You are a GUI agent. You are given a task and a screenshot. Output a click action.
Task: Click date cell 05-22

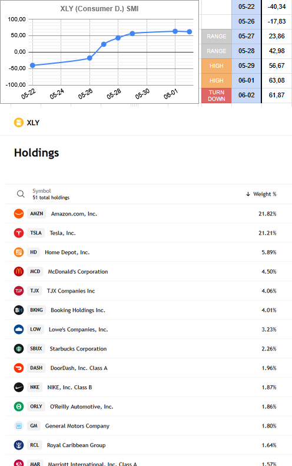(246, 6)
